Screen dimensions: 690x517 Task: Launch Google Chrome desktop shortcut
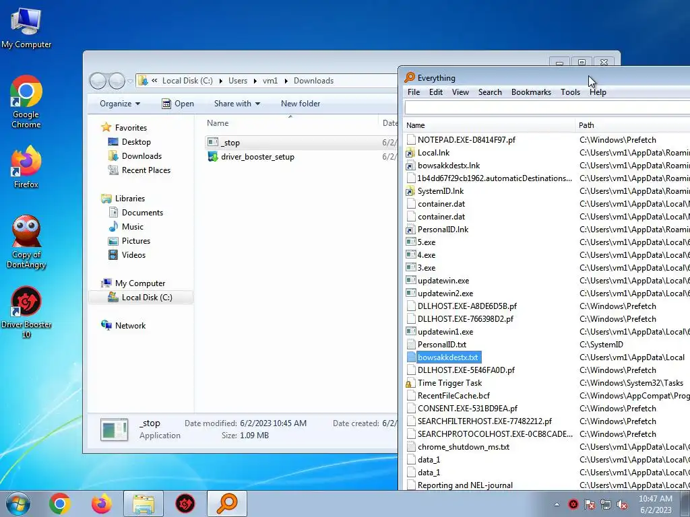pos(26,102)
